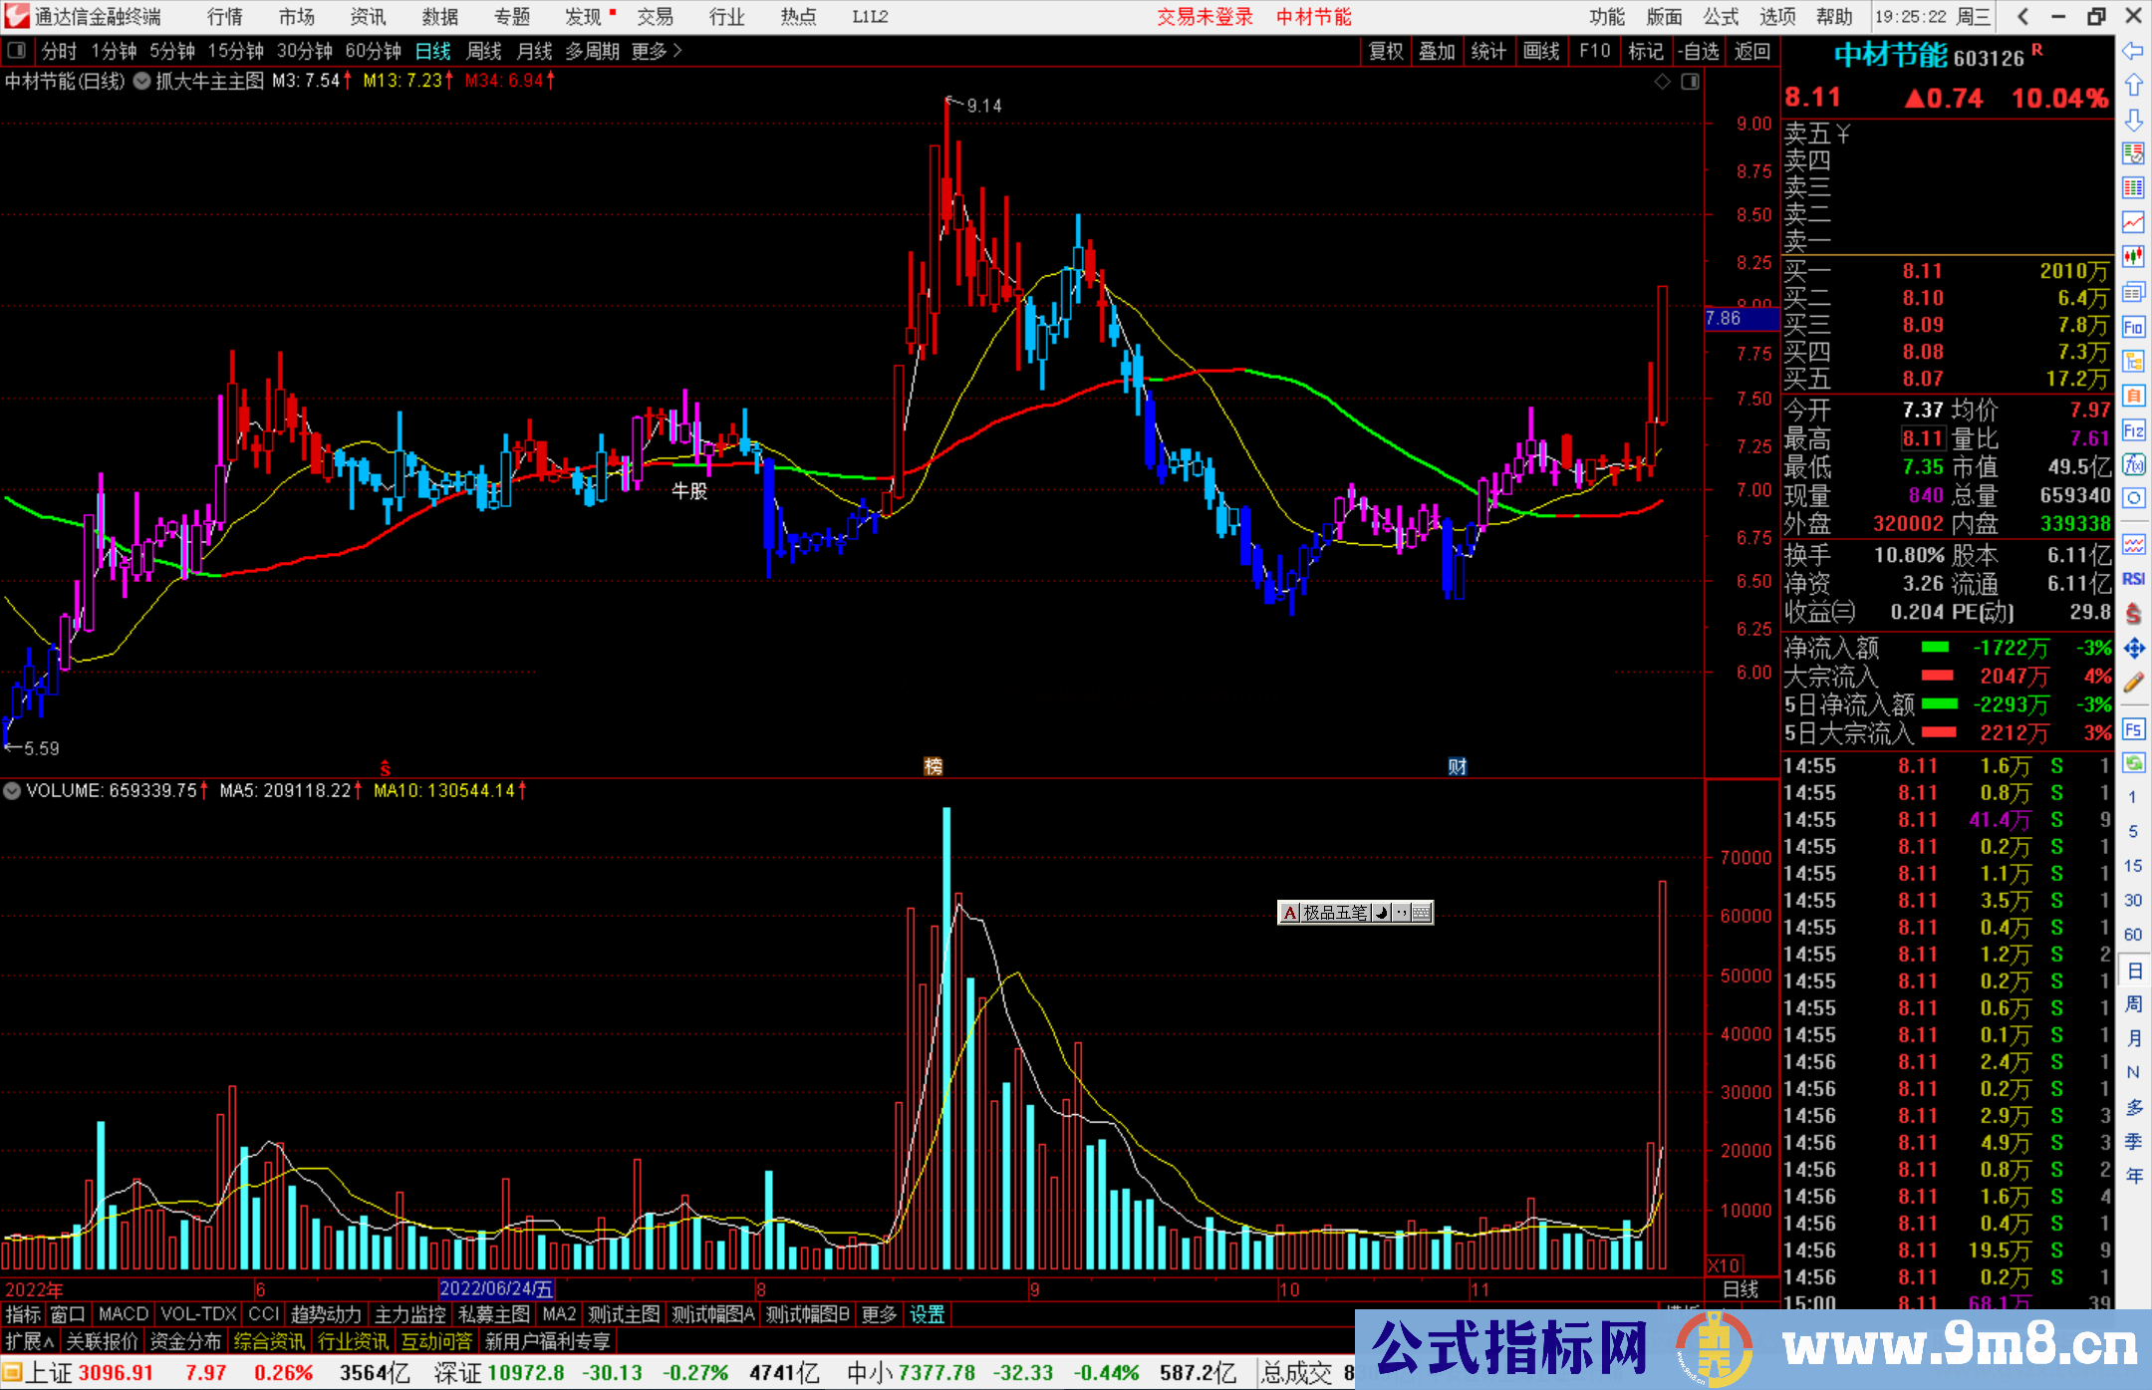Click the 交易未登录 link
The image size is (2152, 1390).
[1205, 17]
